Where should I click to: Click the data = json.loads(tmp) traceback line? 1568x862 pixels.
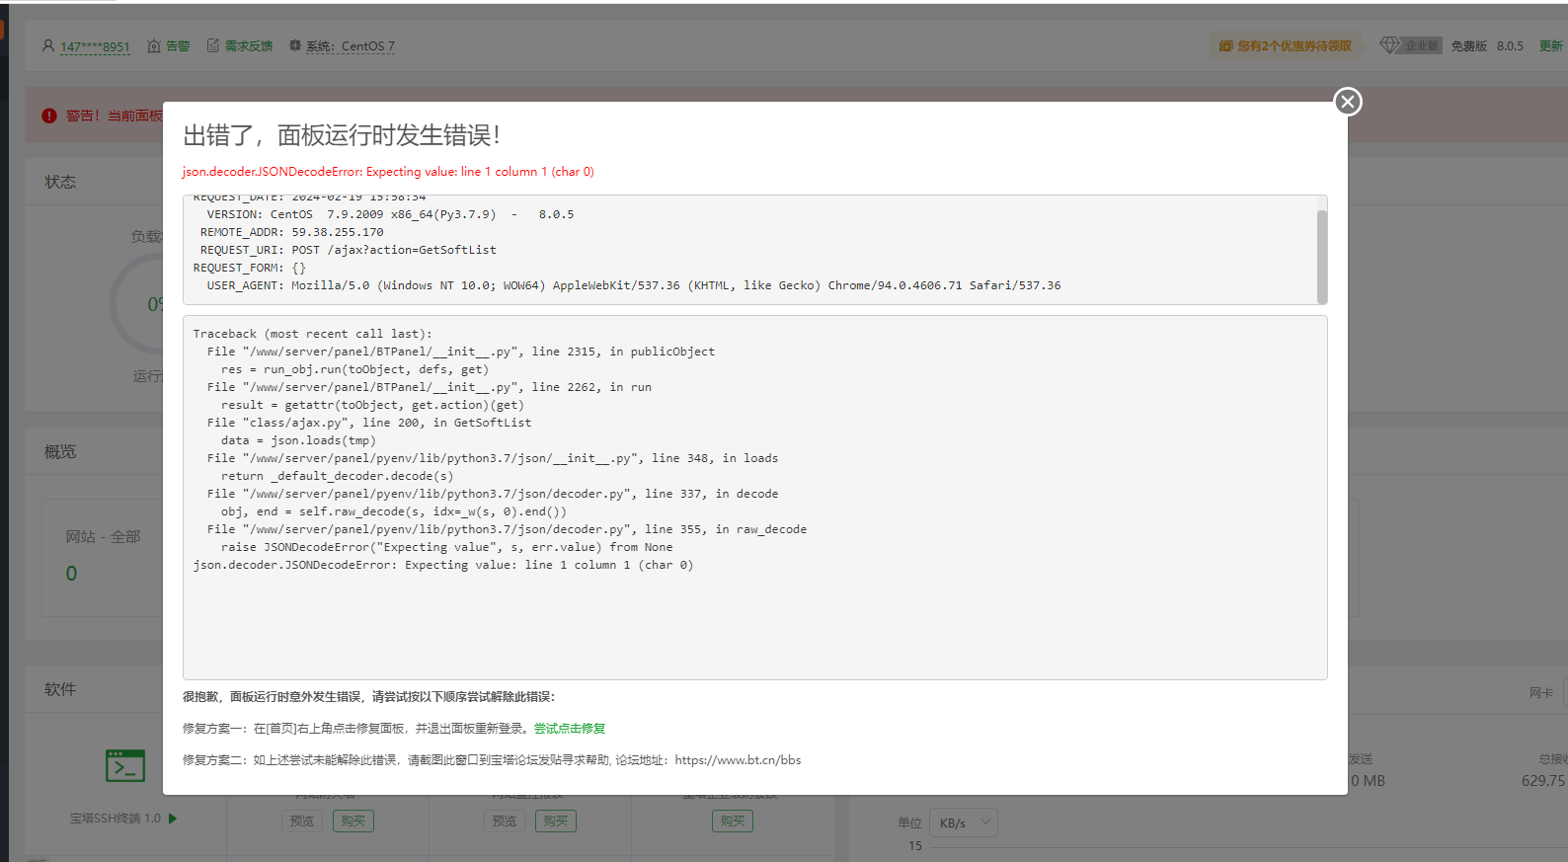(298, 440)
